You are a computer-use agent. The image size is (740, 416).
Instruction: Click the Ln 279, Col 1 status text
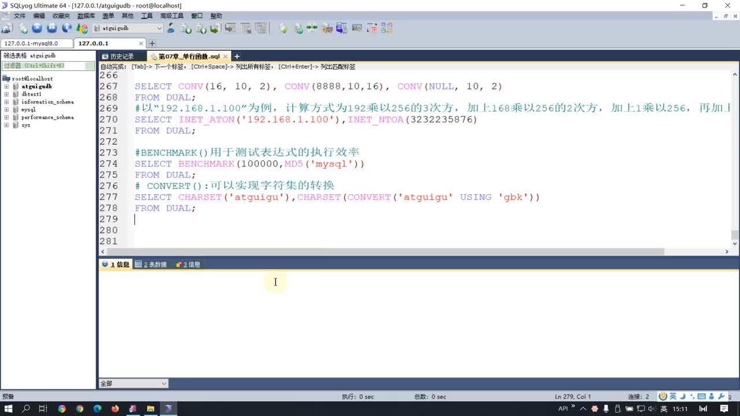point(573,396)
